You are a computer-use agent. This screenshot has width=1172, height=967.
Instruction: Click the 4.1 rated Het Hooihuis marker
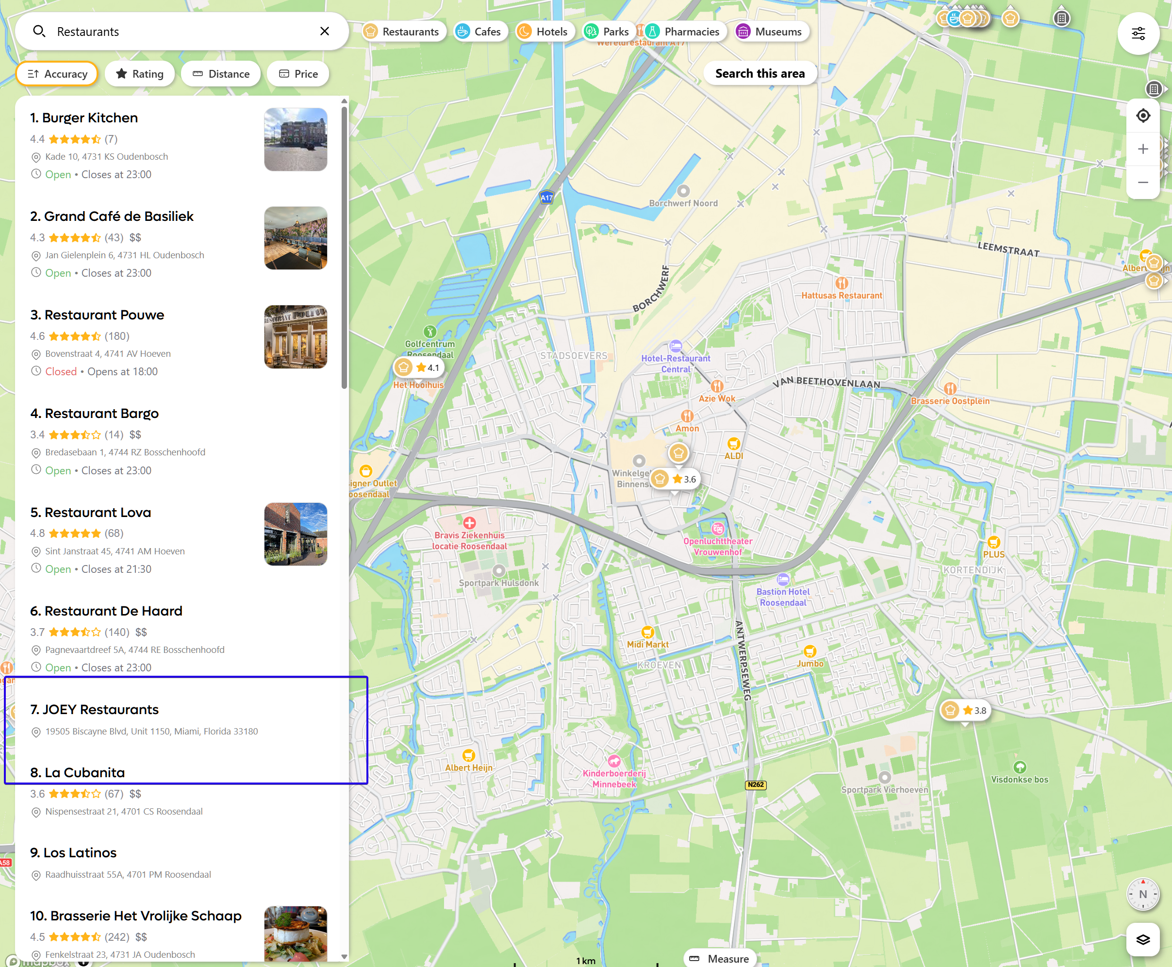tap(419, 367)
